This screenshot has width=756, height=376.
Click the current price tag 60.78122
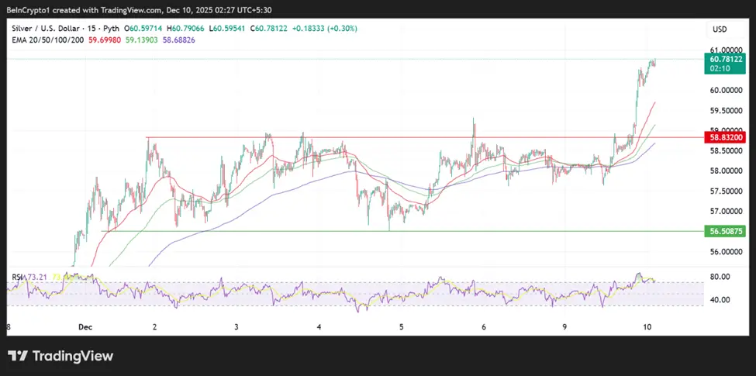(727, 59)
